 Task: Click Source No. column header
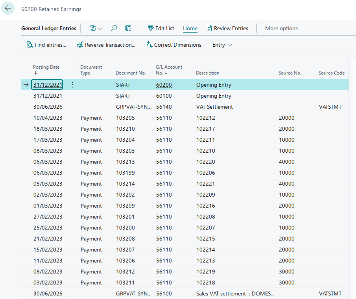[x=290, y=73]
